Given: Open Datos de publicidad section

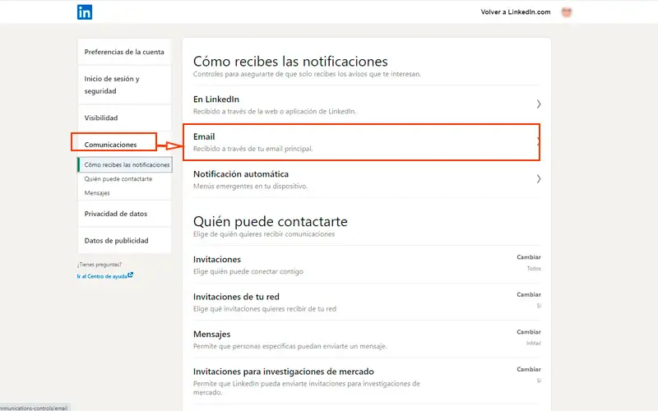Looking at the screenshot, I should click(x=124, y=241).
